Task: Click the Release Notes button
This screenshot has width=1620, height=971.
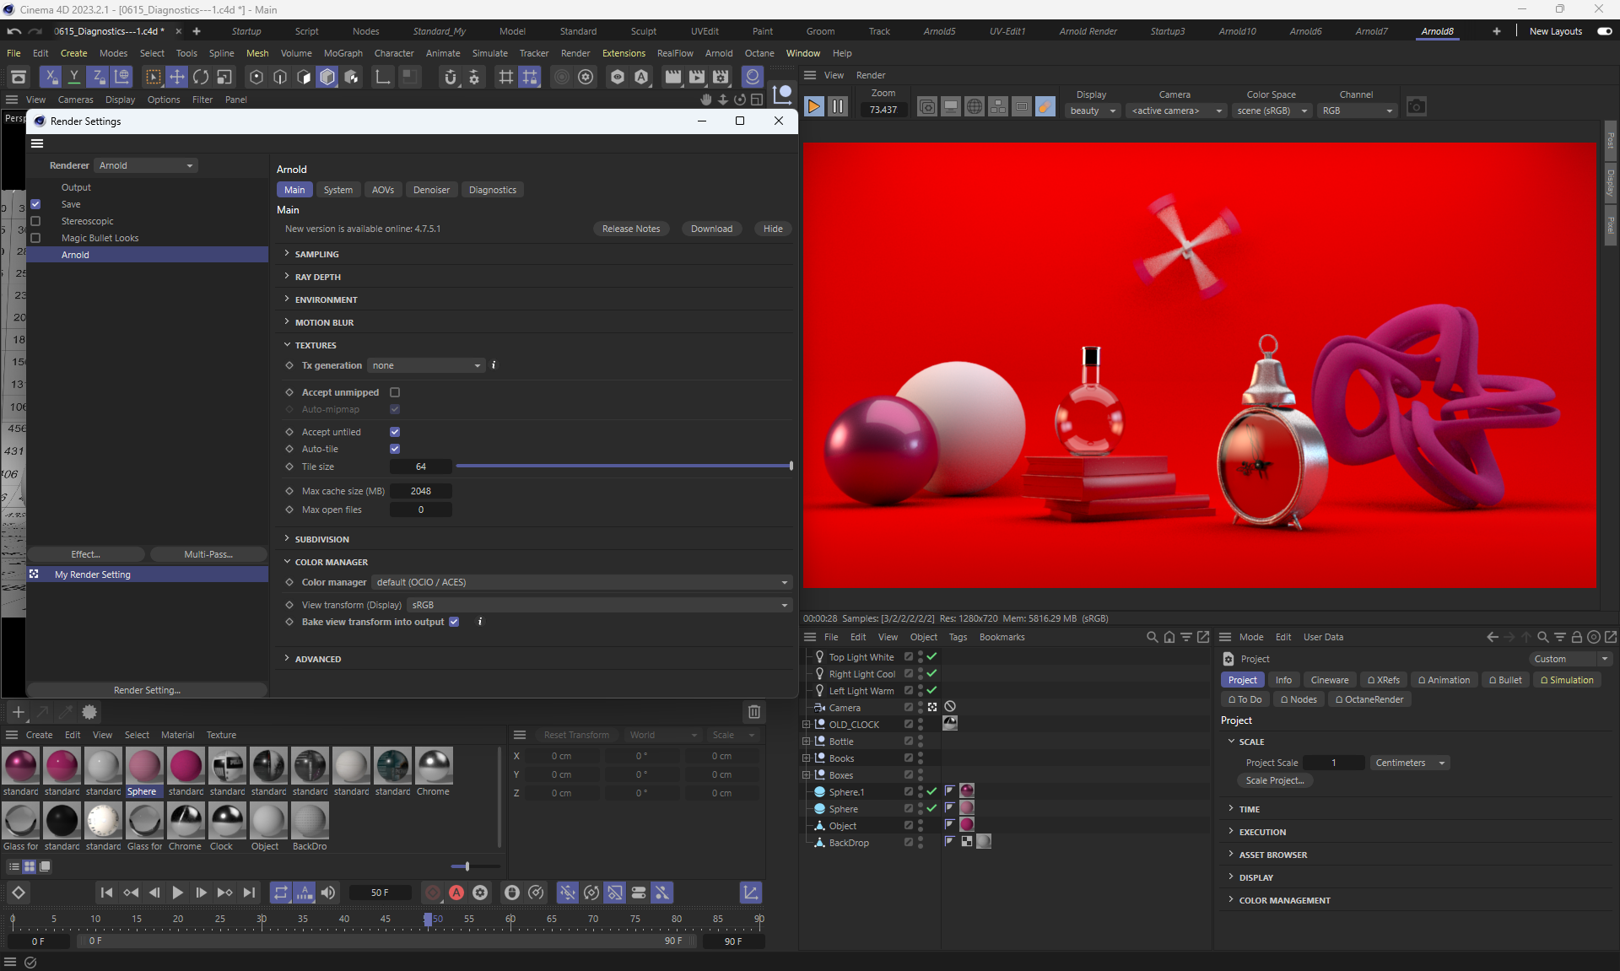Action: pos(630,229)
